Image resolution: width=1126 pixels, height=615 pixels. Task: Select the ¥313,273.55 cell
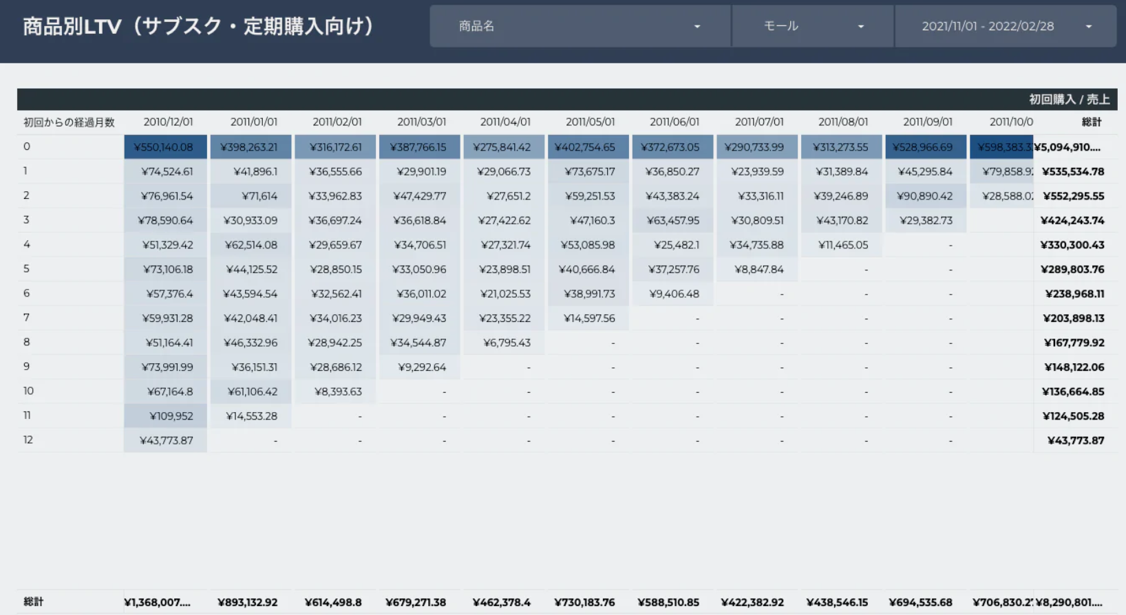pos(842,147)
